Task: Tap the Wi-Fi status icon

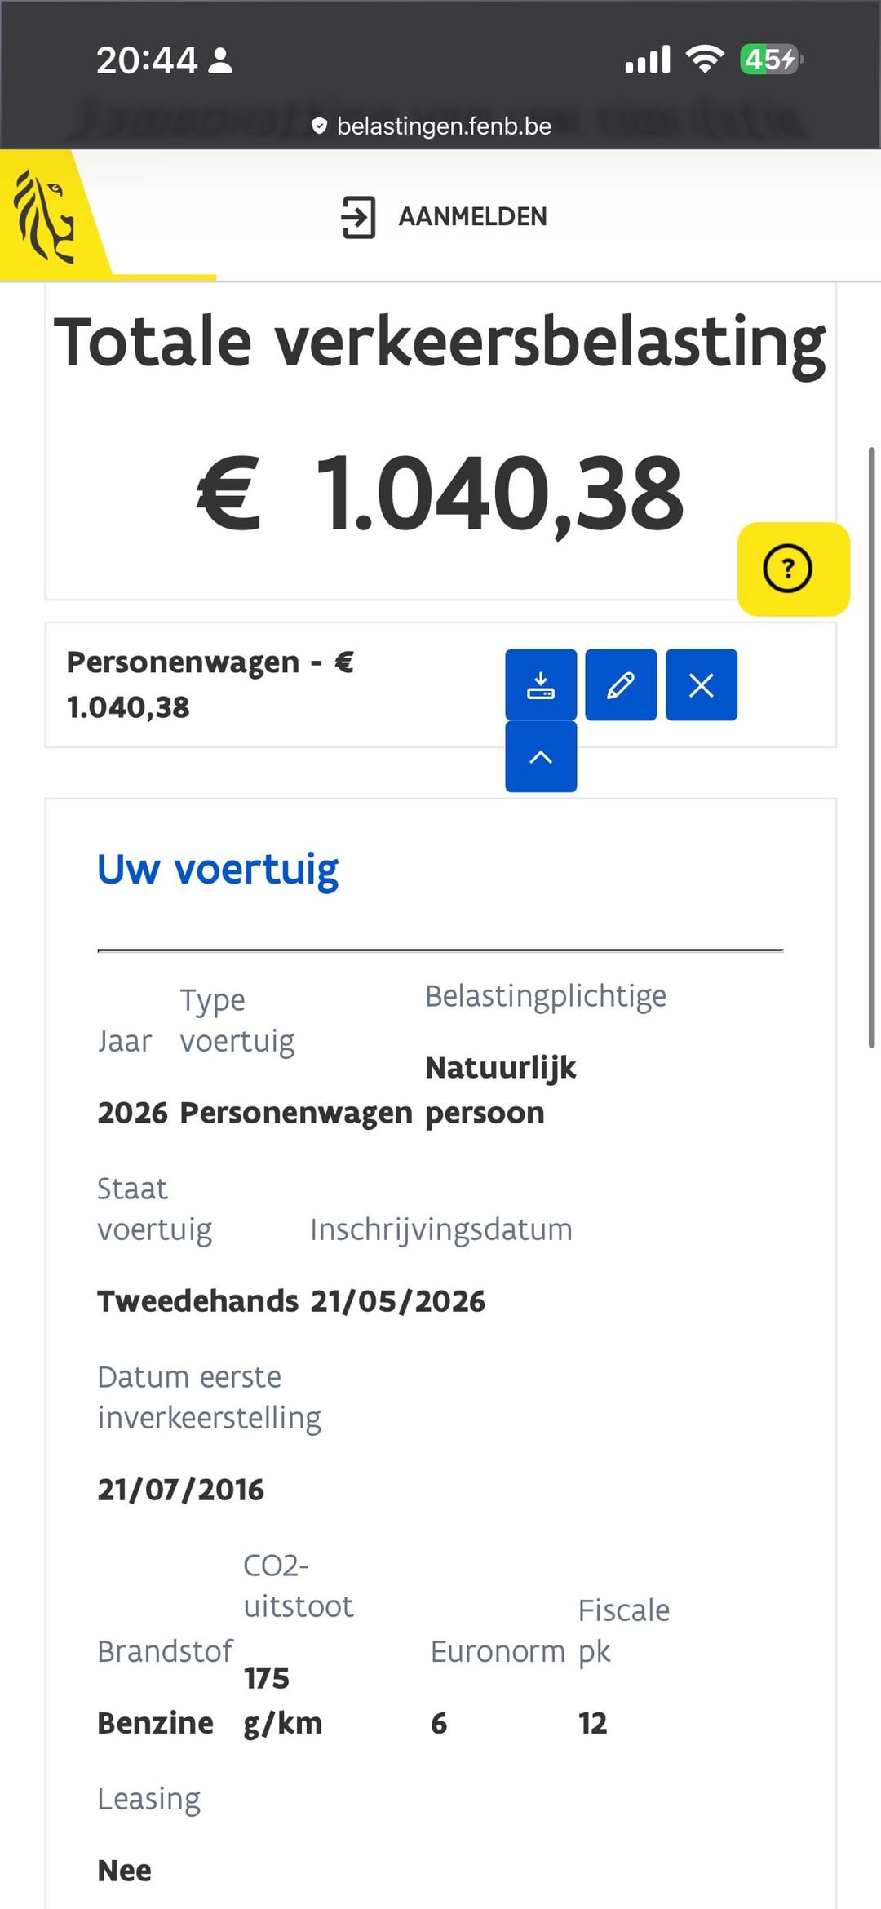Action: 705,60
